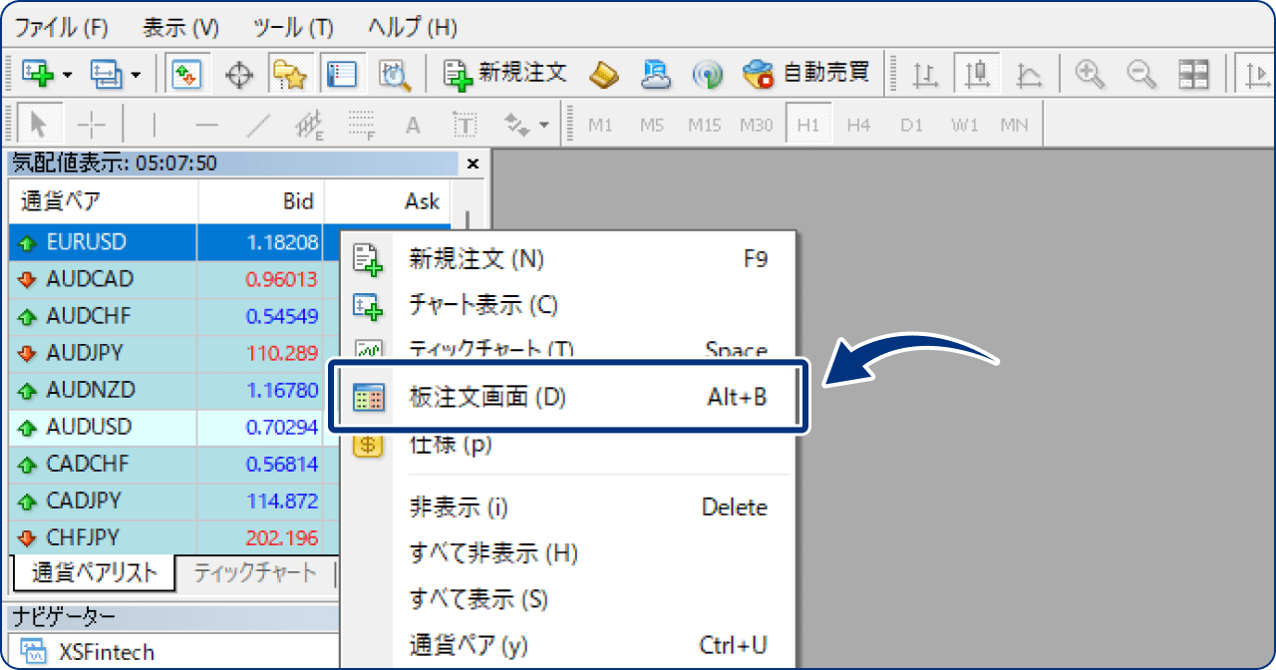Click the zoom in magnifier icon

click(x=1089, y=73)
